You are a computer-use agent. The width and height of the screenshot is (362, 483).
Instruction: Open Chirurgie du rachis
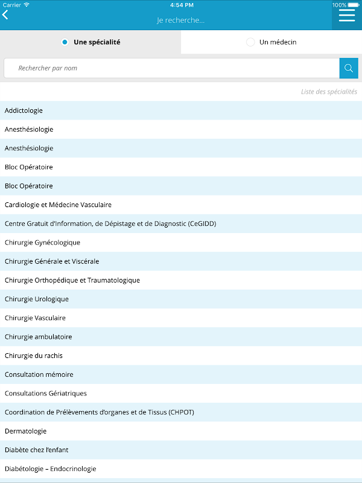181,356
